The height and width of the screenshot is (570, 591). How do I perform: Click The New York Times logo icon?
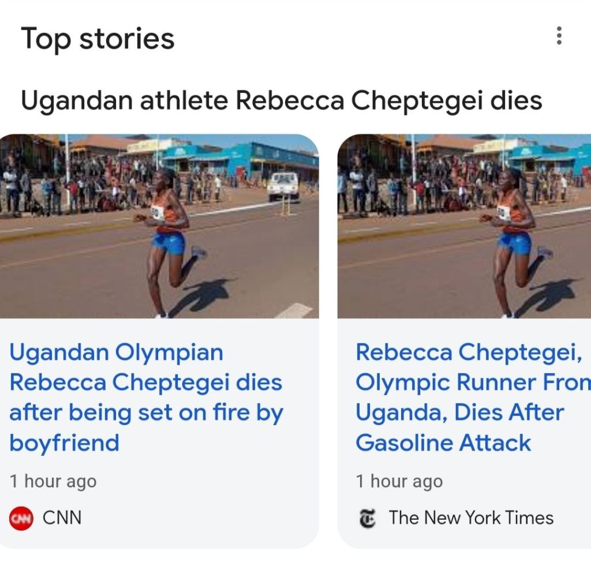tap(367, 517)
